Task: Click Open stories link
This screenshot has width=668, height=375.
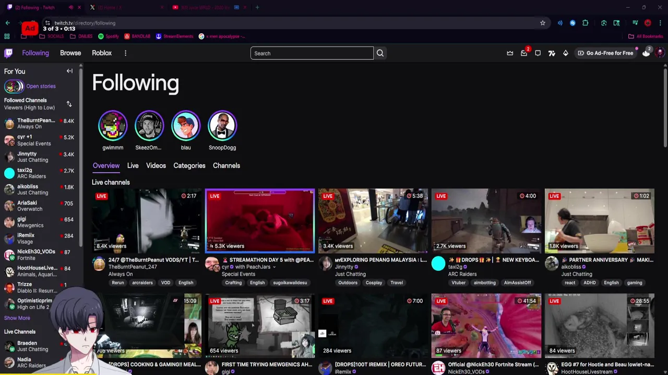Action: click(41, 86)
